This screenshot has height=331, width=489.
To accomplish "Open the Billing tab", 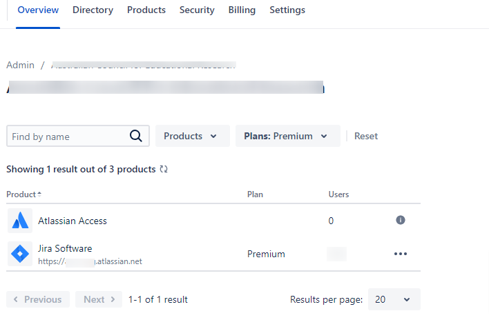I will 242,10.
